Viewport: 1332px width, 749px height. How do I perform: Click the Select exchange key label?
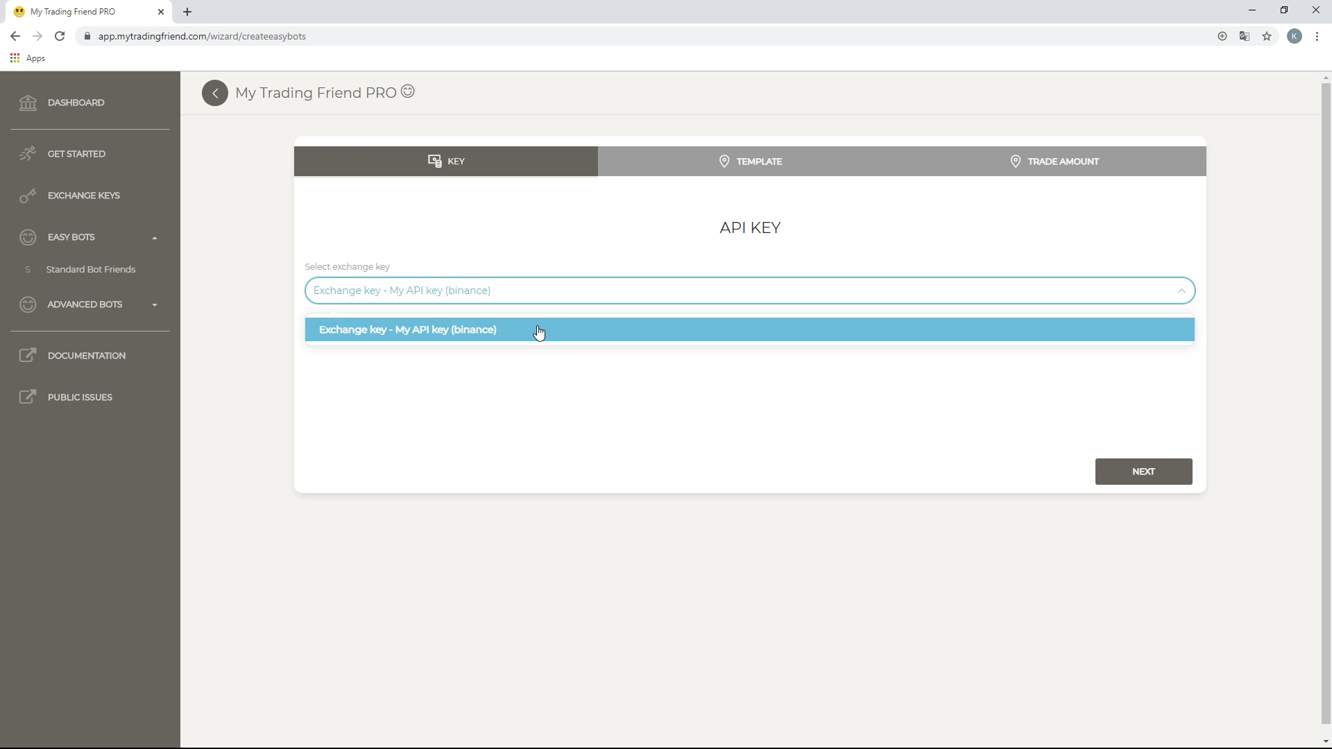point(347,267)
